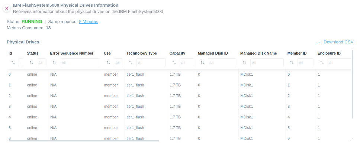This screenshot has height=147, width=357.
Task: Click the Id column header
Action: pyautogui.click(x=10, y=53)
